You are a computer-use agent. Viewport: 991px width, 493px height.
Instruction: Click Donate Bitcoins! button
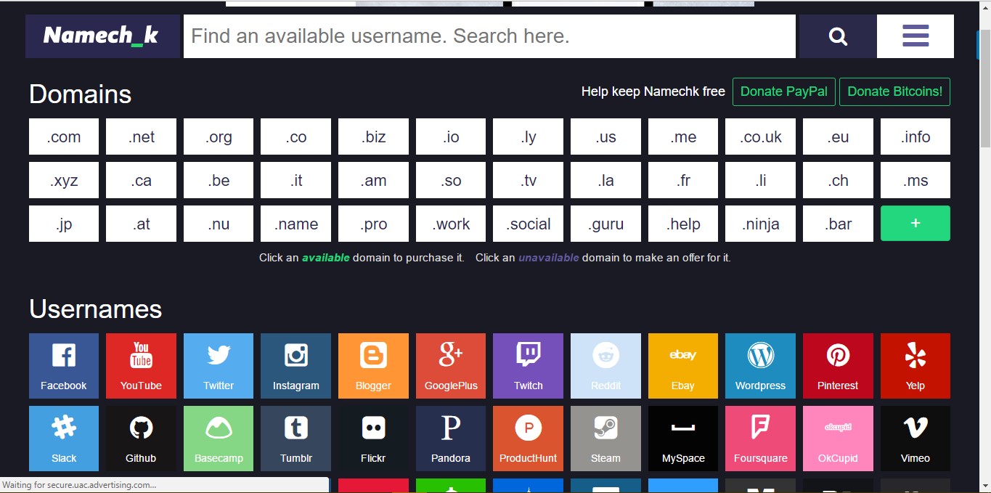(x=894, y=91)
